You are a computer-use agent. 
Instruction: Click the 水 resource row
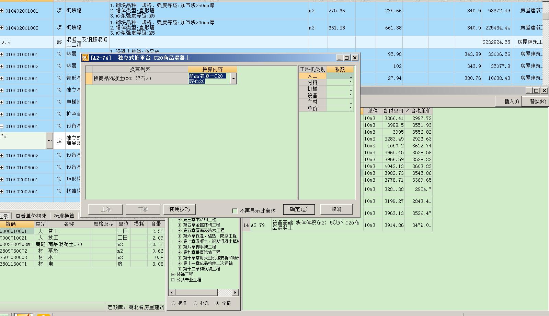(82, 257)
